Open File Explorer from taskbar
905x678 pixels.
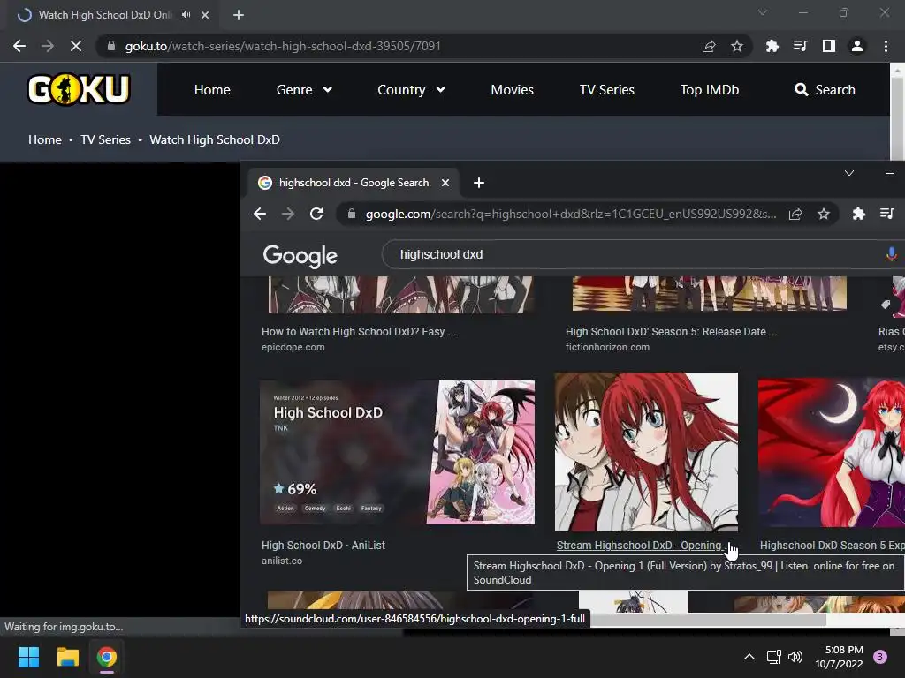tap(67, 657)
